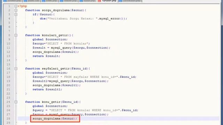Click global $connection on line 9
This screenshot has width=223, height=125.
[x=50, y=39]
